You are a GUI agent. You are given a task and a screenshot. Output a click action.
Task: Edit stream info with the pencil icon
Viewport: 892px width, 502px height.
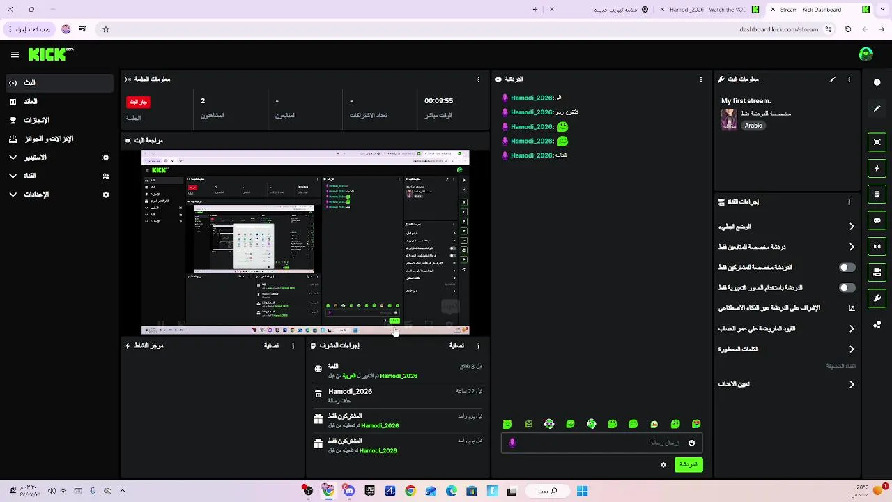tap(832, 79)
